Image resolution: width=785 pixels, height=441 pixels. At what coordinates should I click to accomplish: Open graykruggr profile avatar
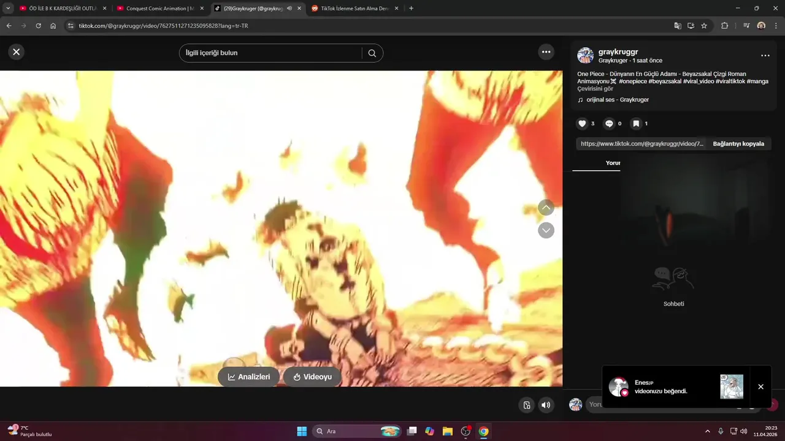click(586, 56)
